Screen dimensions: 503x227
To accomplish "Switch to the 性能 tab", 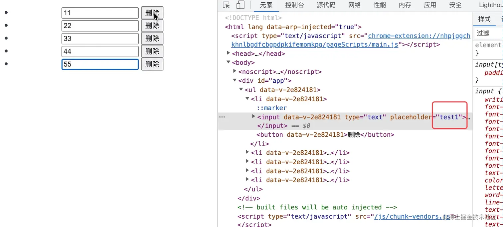I will click(x=380, y=5).
